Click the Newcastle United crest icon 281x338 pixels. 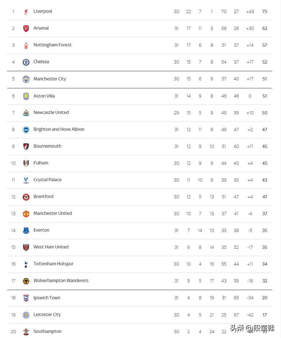click(26, 113)
